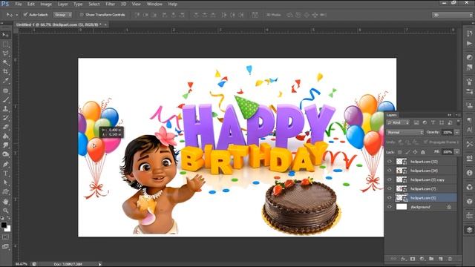Image resolution: width=475 pixels, height=267 pixels.
Task: Select the Magic Wand tool
Action: click(x=5, y=62)
